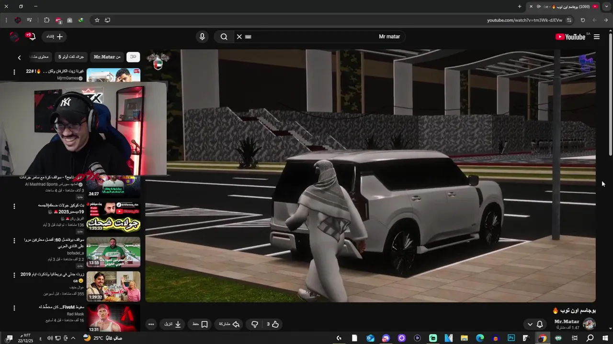613x344 pixels.
Task: Open the MjrmGames video thumbnail
Action: 114,75
